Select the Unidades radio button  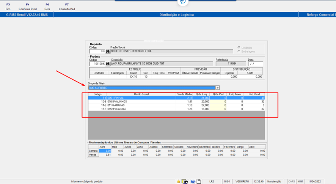(239, 47)
